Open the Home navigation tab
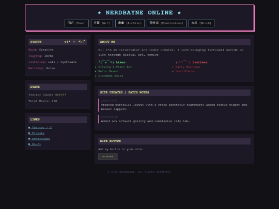This screenshot has width=279, height=209. coord(76,23)
